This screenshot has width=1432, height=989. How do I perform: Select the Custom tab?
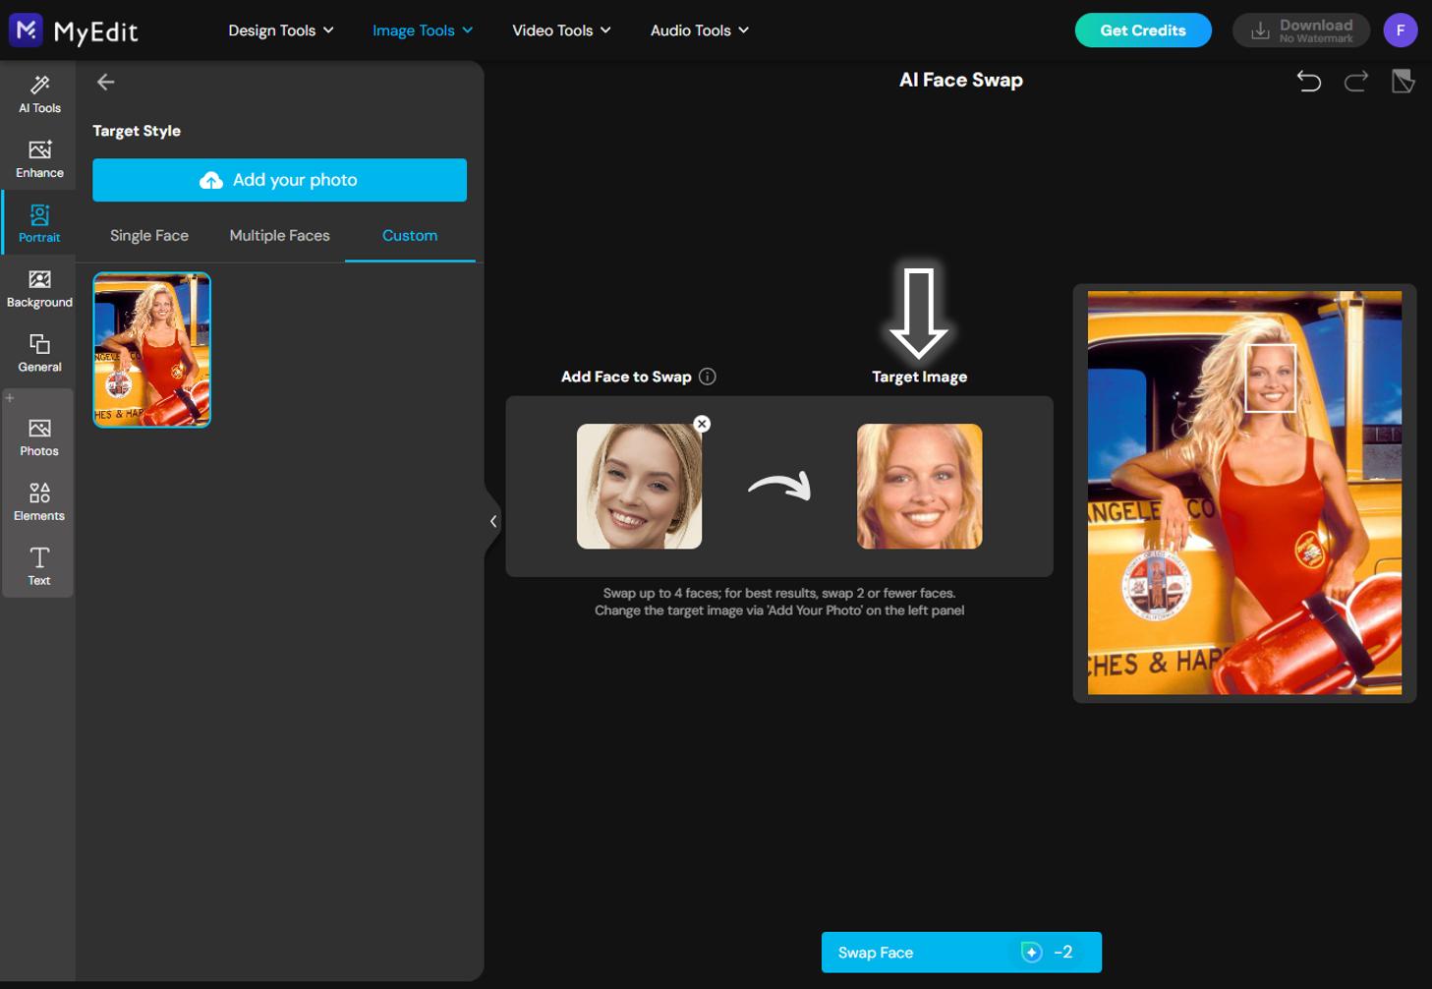click(410, 236)
